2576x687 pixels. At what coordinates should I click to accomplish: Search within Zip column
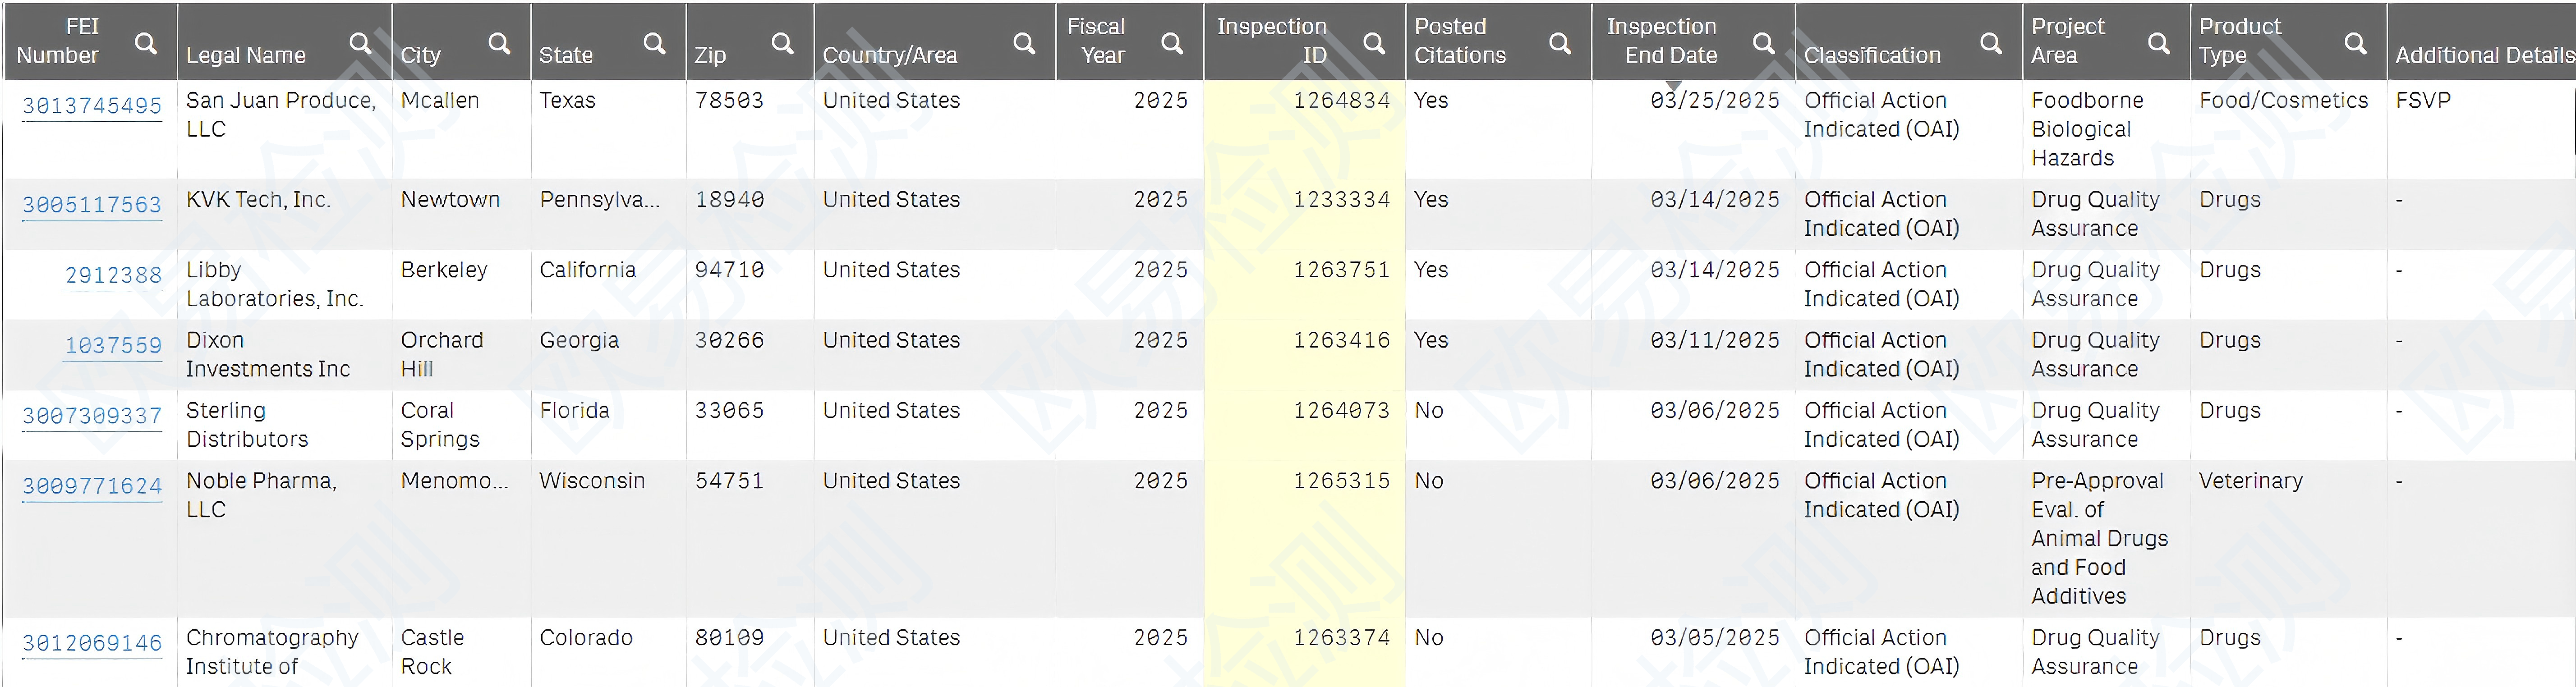tap(782, 43)
